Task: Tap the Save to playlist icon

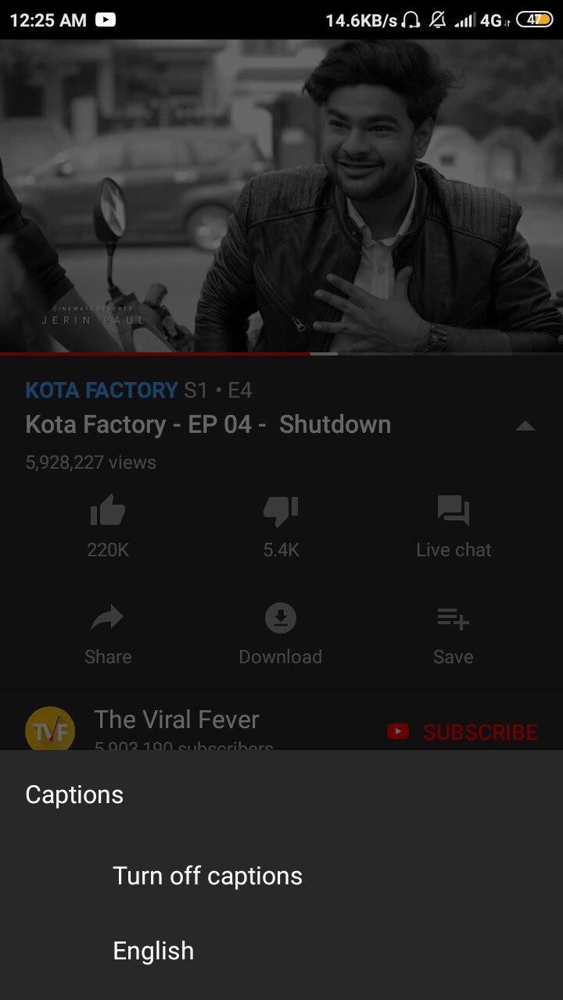Action: pyautogui.click(x=454, y=619)
